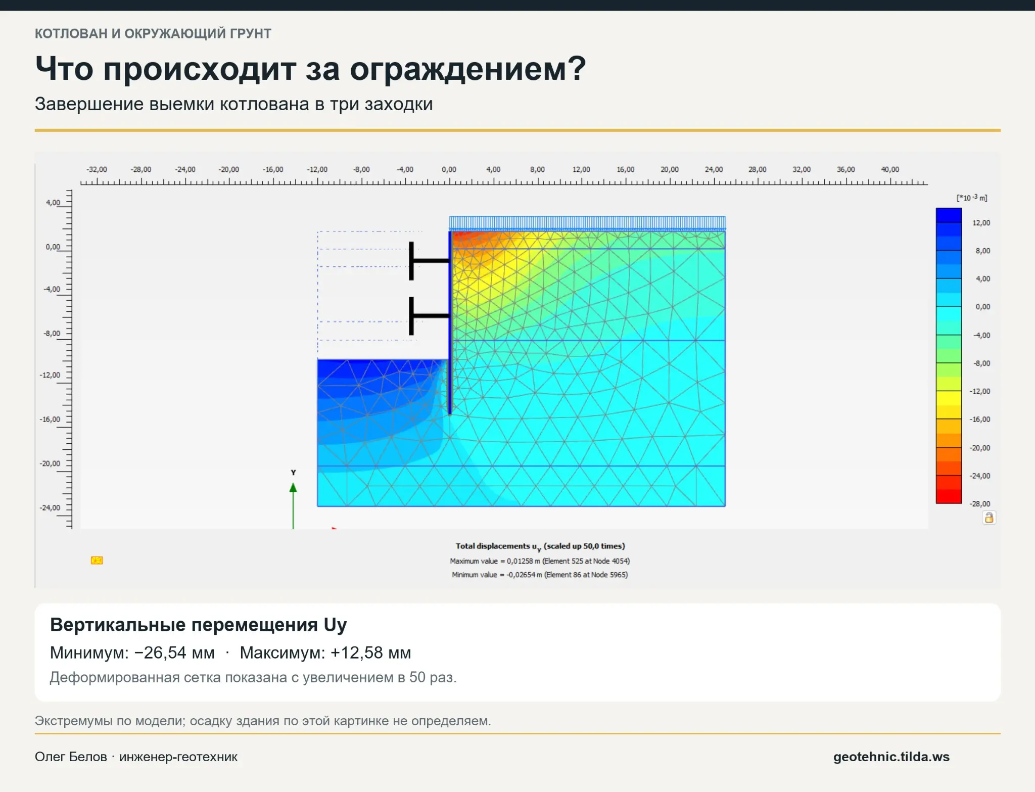Click horizontal ruler label -32,00
This screenshot has width=1035, height=792.
97,169
